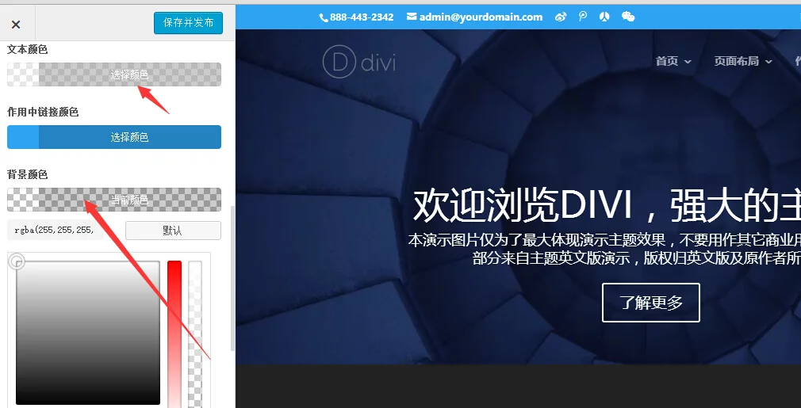Click the 888-443-2342 phone number

pos(362,17)
